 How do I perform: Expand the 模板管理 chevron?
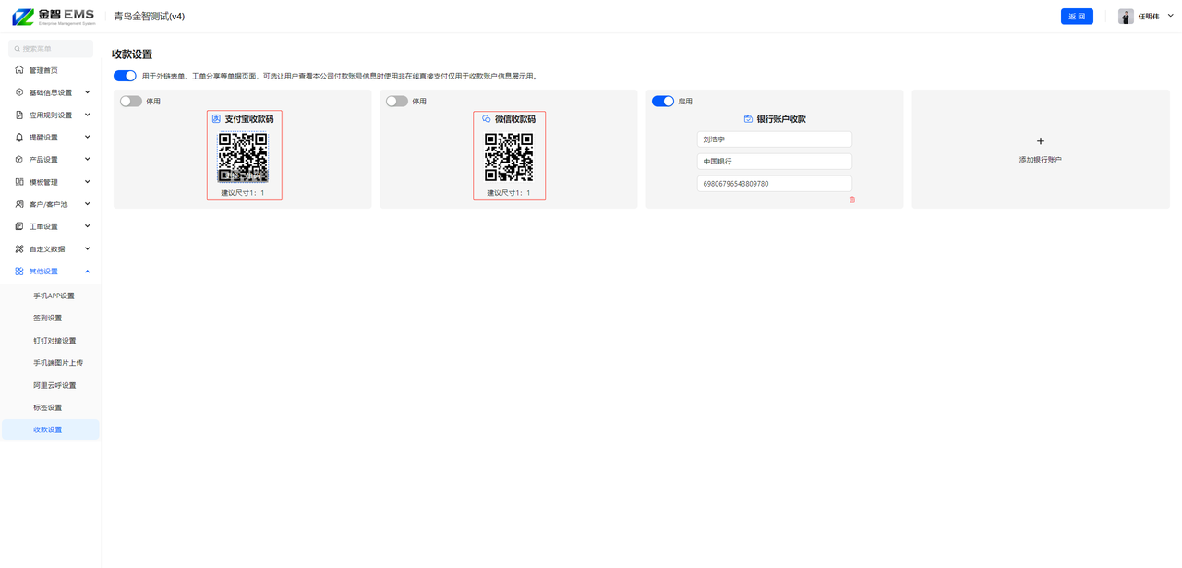click(x=88, y=182)
